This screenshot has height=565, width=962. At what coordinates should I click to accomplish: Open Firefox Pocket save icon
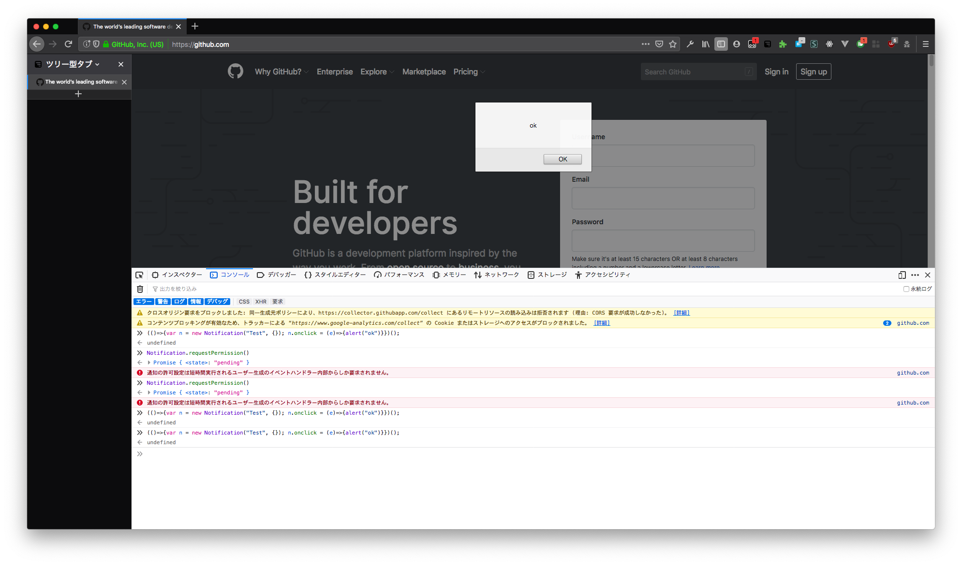(659, 44)
